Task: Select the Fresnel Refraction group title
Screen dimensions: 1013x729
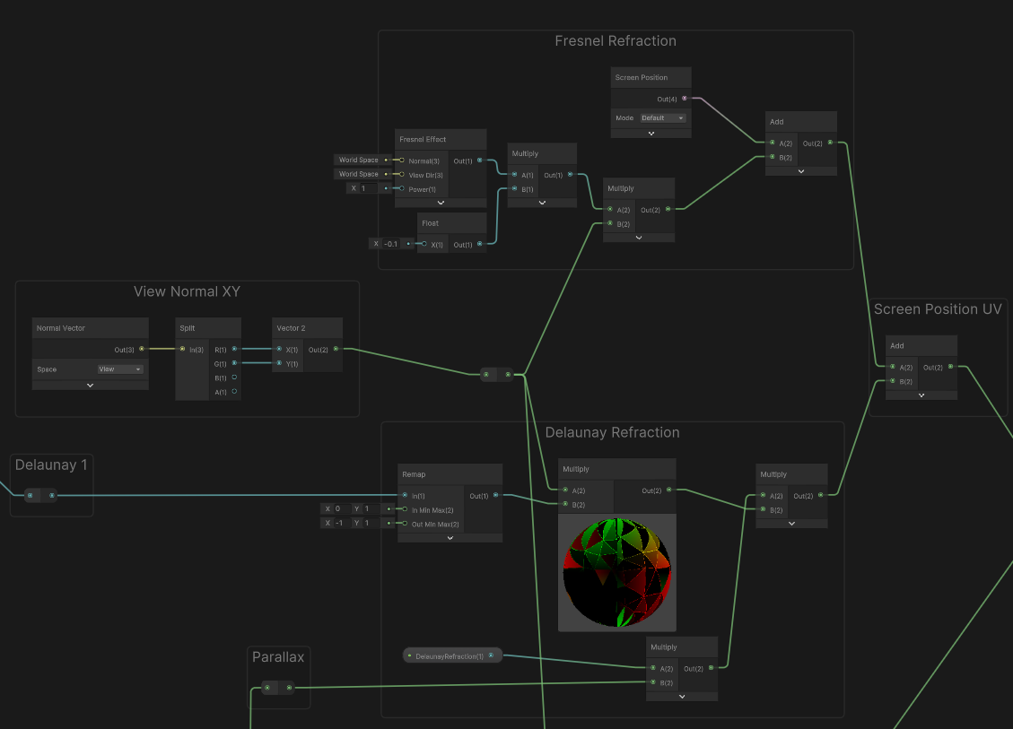Action: click(616, 41)
